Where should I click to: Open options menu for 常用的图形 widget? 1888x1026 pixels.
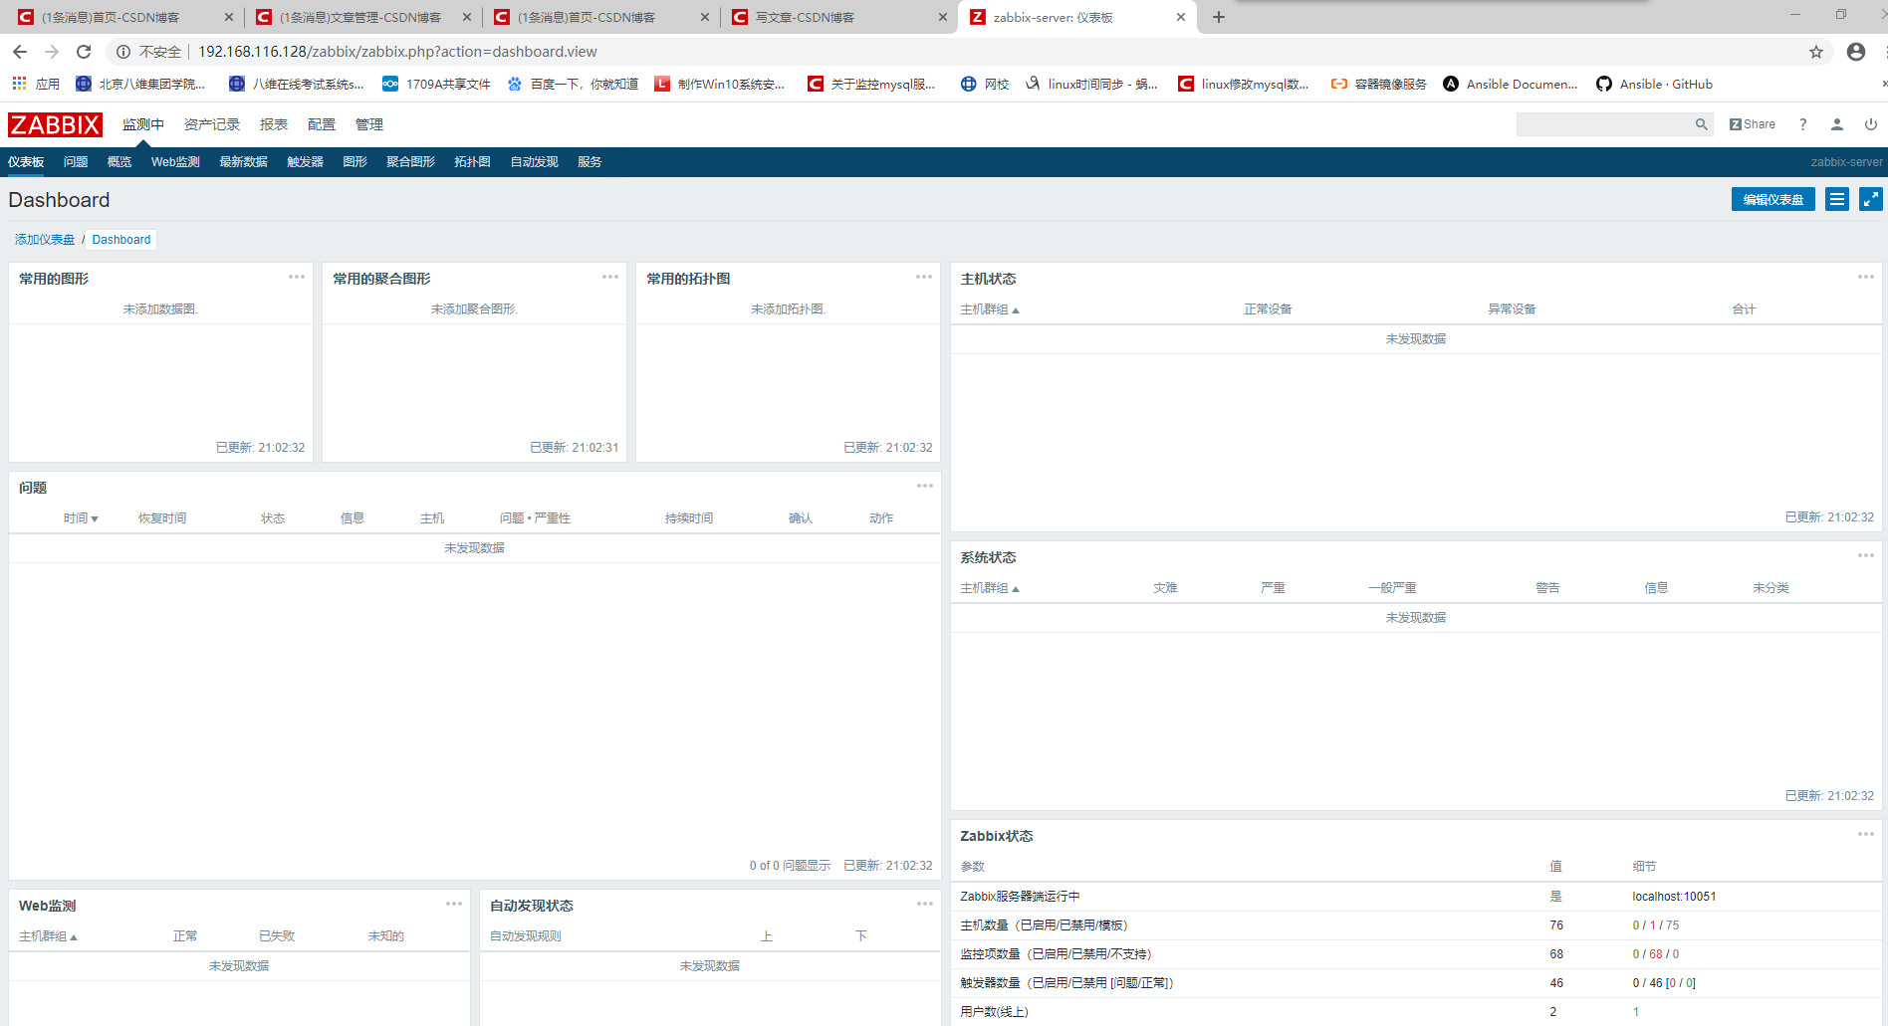pyautogui.click(x=297, y=278)
